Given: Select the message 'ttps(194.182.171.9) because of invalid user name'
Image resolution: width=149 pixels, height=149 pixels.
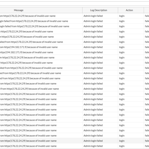Looking at the screenshot, I should [x=27, y=52].
